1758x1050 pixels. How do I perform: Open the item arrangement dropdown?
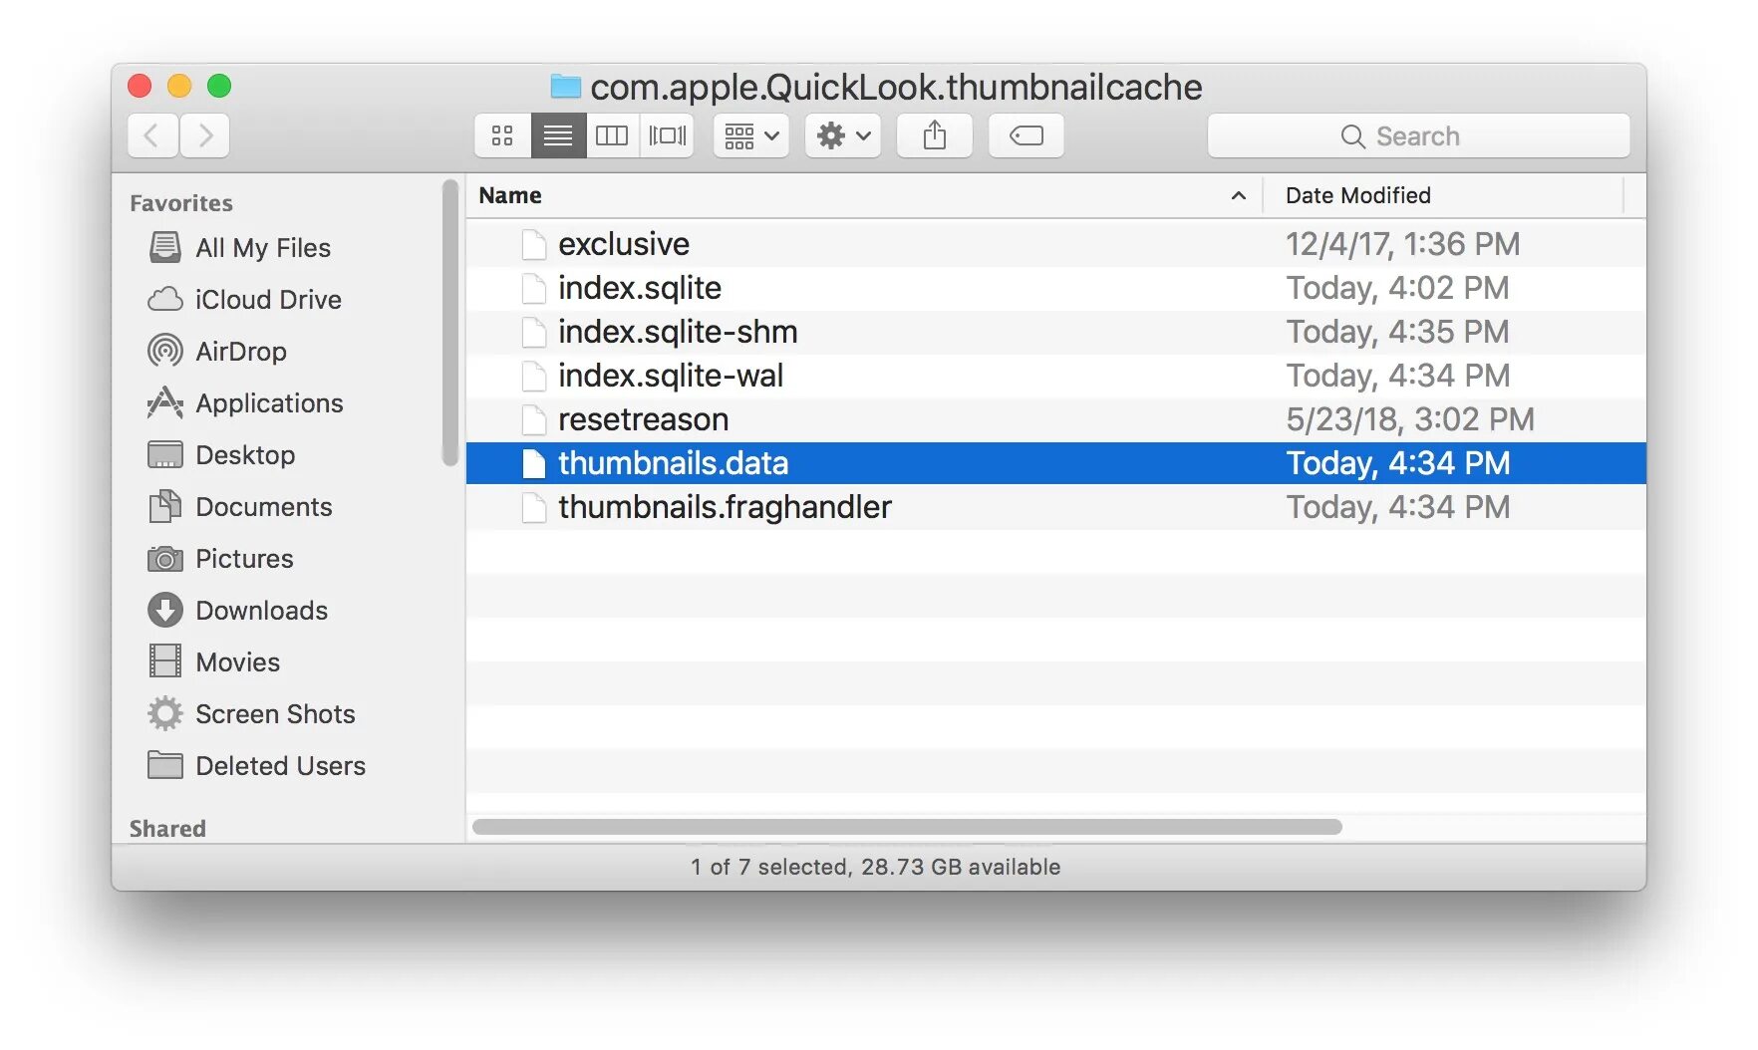coord(751,135)
